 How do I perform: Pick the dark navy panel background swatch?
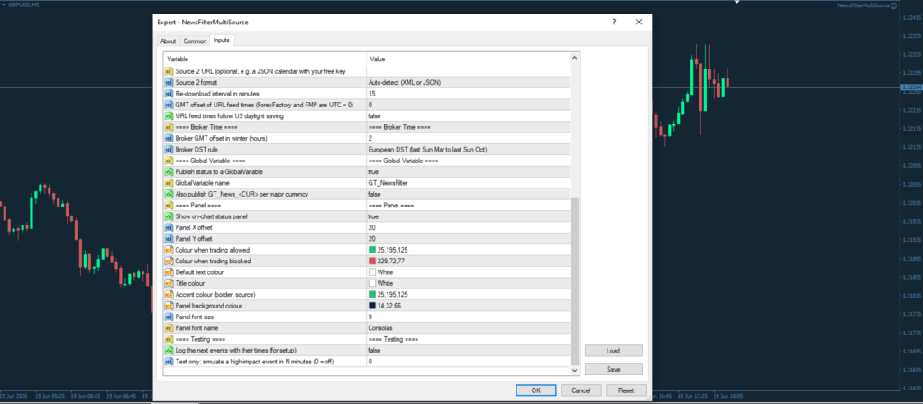point(372,306)
